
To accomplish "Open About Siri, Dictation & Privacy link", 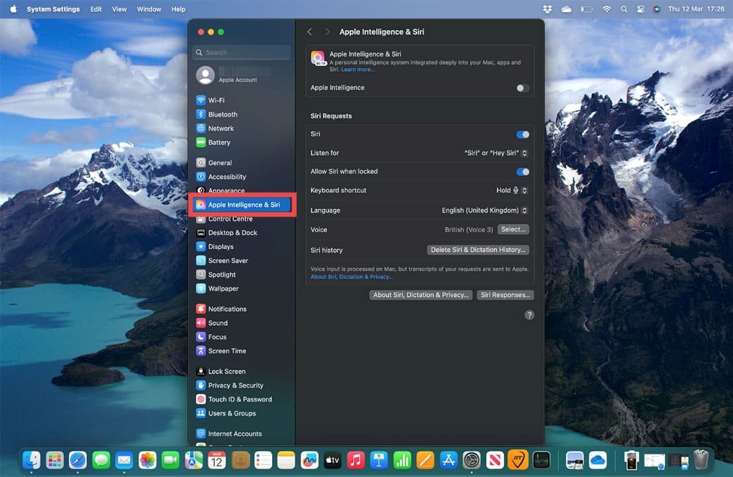I will pyautogui.click(x=352, y=277).
